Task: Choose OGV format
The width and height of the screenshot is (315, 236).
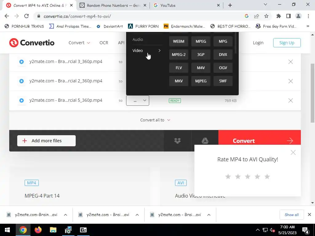Action: [223, 68]
